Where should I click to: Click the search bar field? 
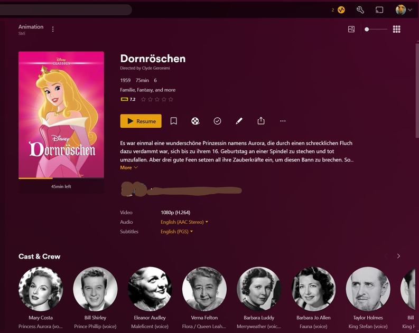coord(66,10)
